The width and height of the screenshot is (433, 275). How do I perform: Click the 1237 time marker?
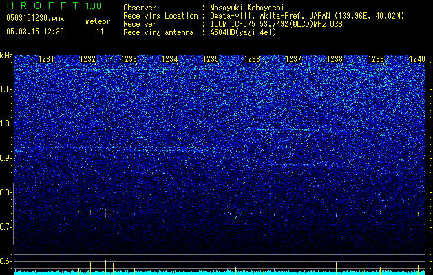293,59
